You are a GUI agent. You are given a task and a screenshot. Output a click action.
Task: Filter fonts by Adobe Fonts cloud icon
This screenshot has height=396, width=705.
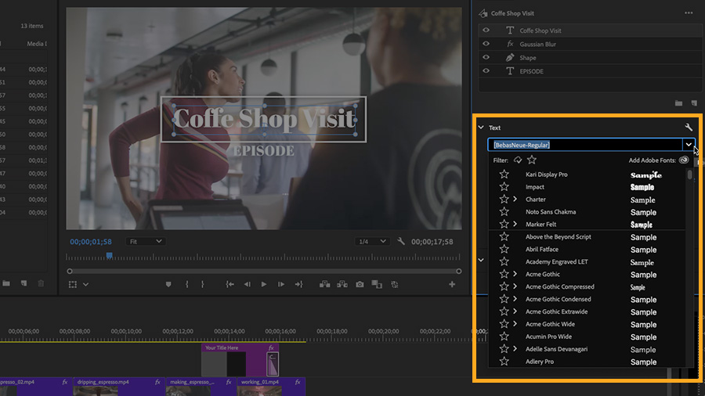[518, 160]
